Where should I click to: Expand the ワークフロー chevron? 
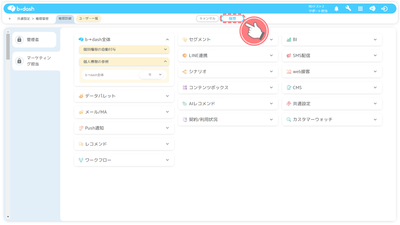pyautogui.click(x=167, y=160)
